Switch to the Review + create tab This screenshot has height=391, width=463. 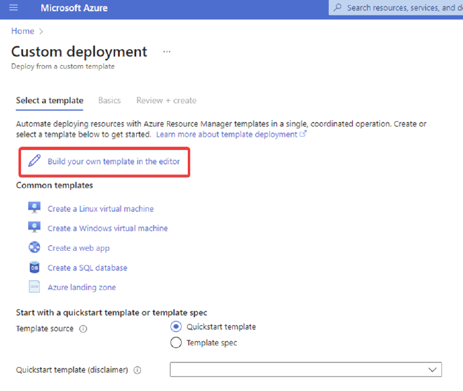(x=166, y=100)
